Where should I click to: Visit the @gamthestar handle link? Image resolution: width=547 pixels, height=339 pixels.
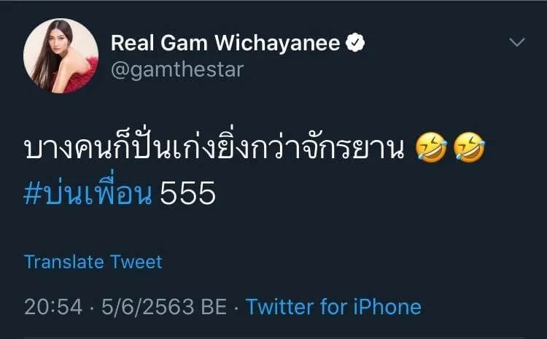coord(177,70)
